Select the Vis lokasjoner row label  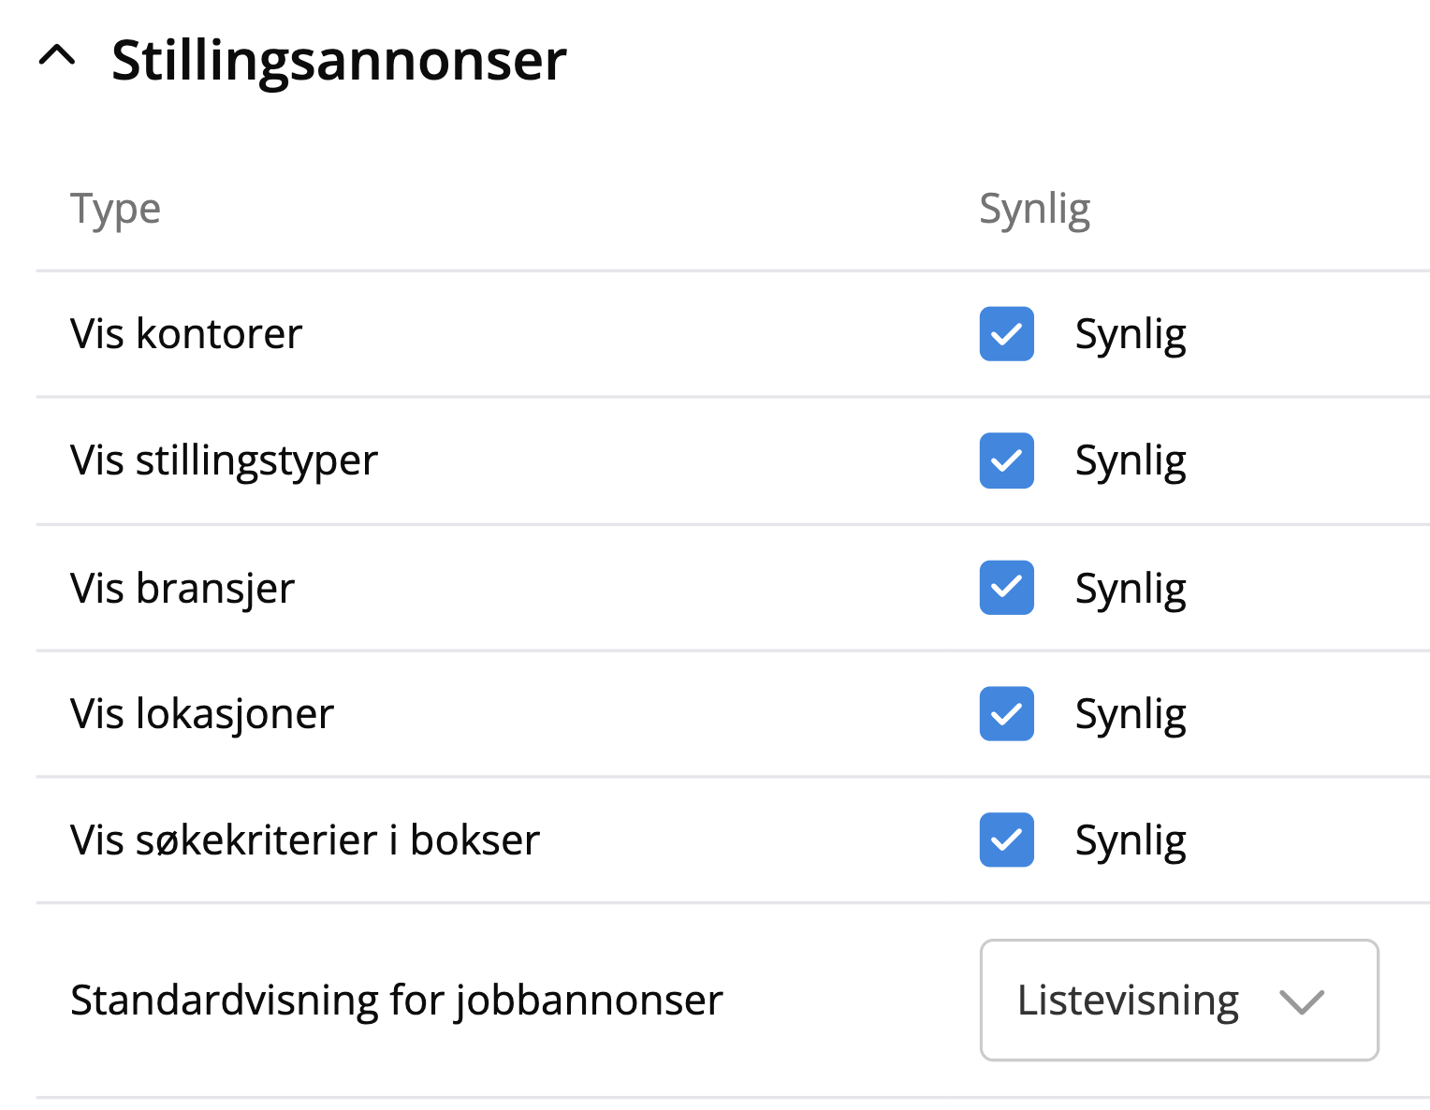202,714
